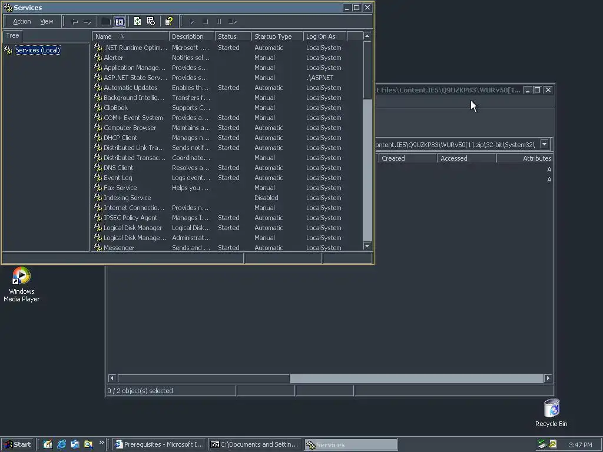Select the Tree tab

click(x=12, y=35)
